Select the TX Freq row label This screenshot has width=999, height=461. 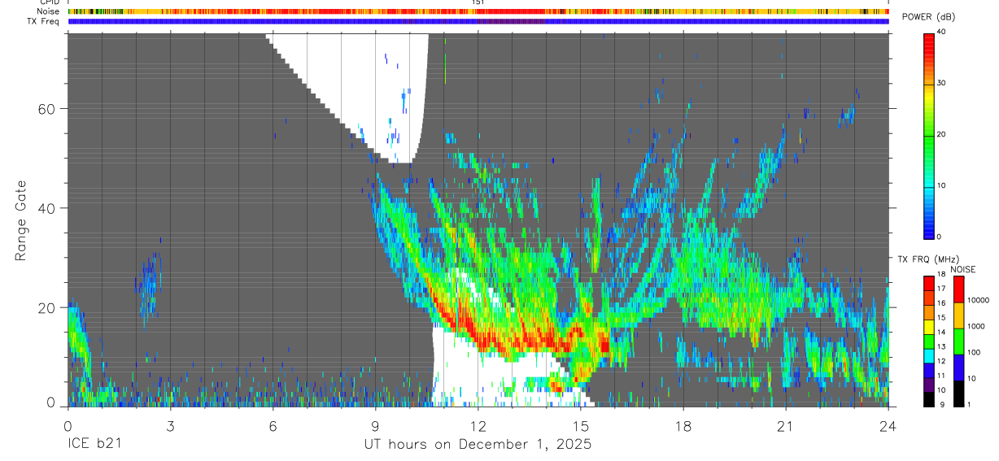(45, 21)
